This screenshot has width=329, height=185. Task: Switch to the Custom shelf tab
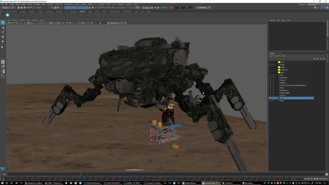click(x=82, y=11)
